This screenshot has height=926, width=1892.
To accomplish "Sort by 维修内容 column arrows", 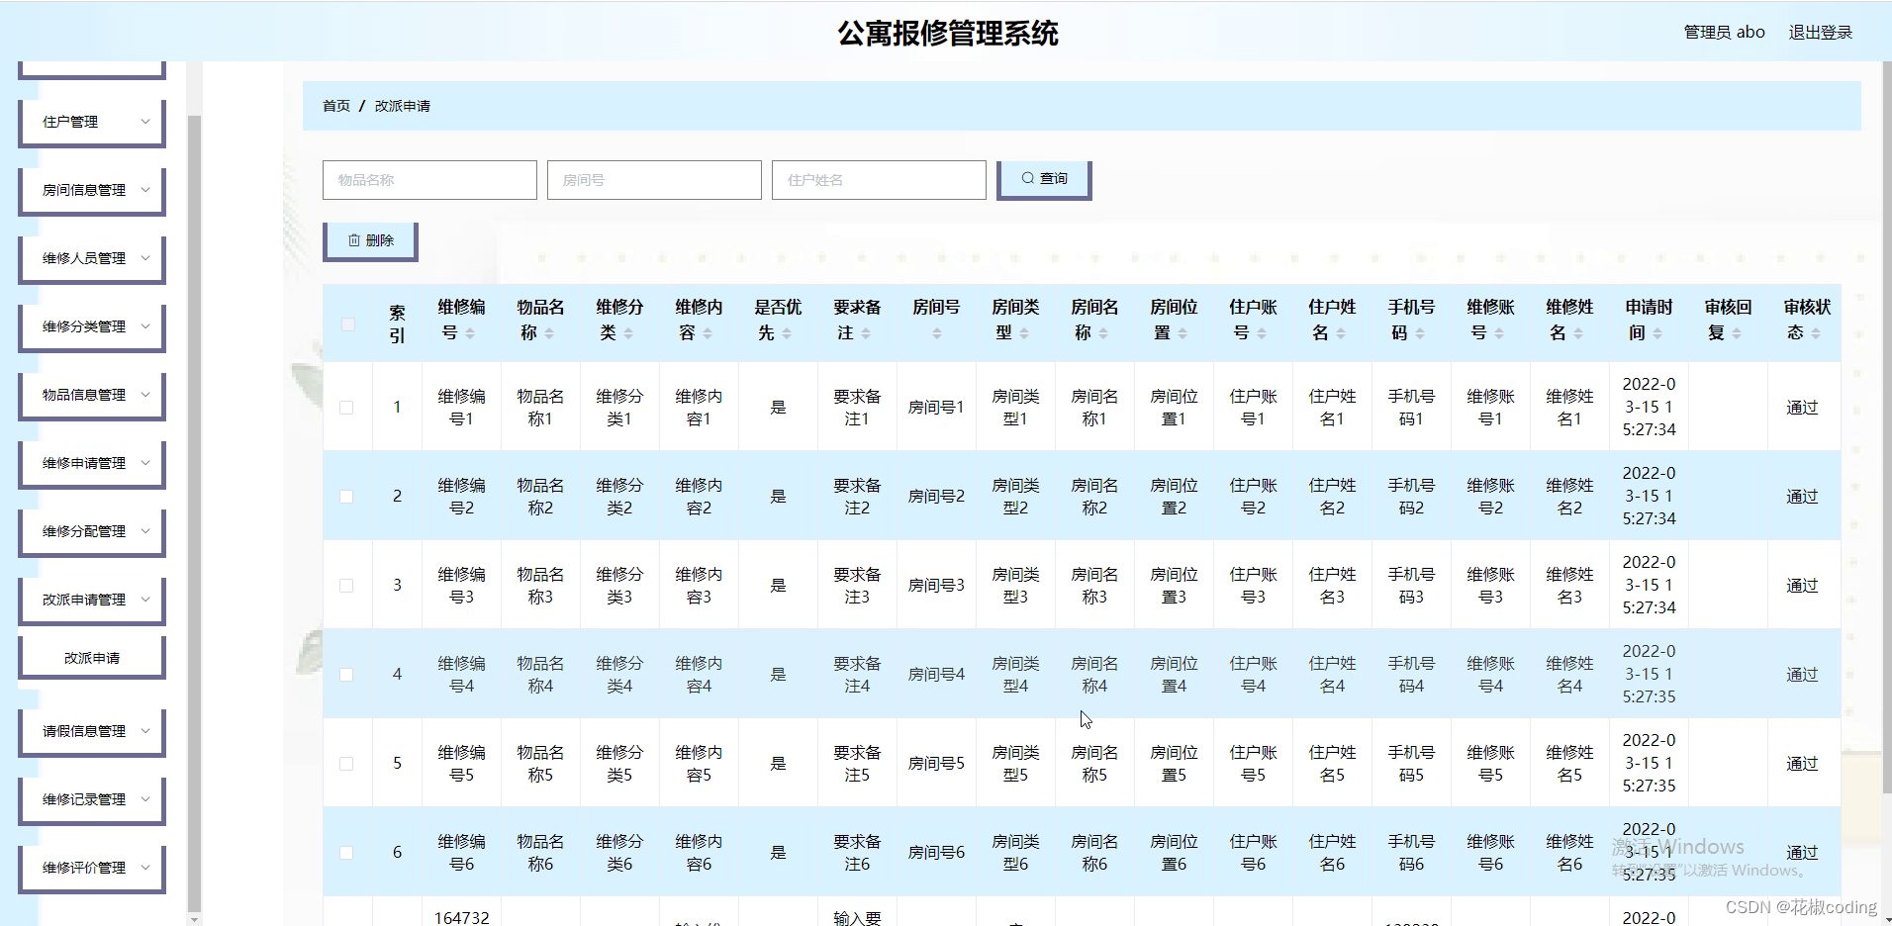I will click(x=708, y=333).
